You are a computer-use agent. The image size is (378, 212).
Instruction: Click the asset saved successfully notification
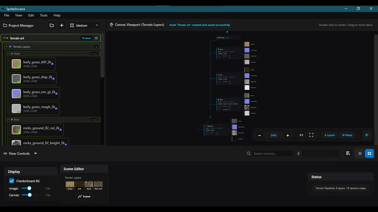coord(200,25)
